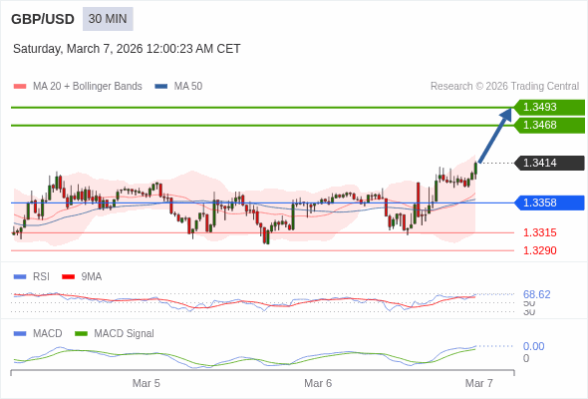Click the blue MA 50 legend swatch
This screenshot has height=399, width=588.
(x=161, y=87)
